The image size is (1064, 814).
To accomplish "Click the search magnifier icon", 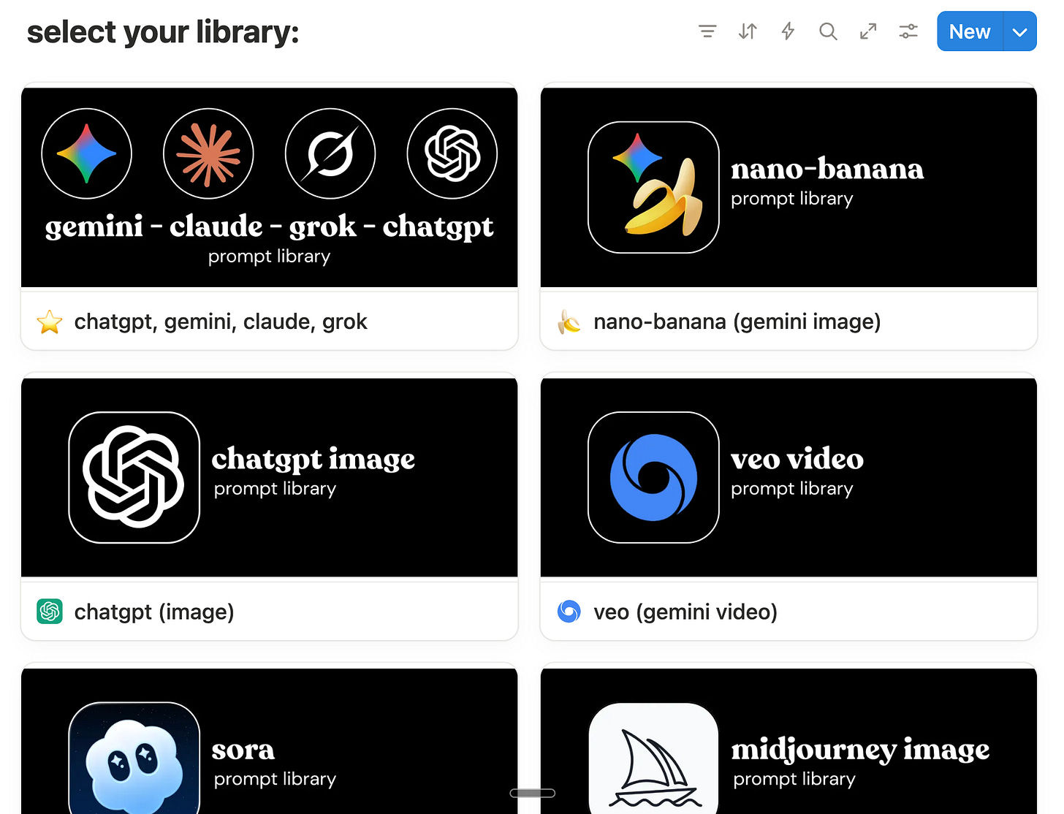I will [x=828, y=31].
